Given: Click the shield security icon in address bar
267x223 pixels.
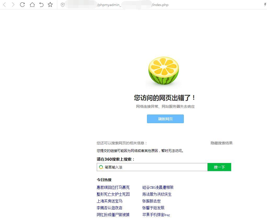Looking at the screenshot, I should pyautogui.click(x=63, y=5).
